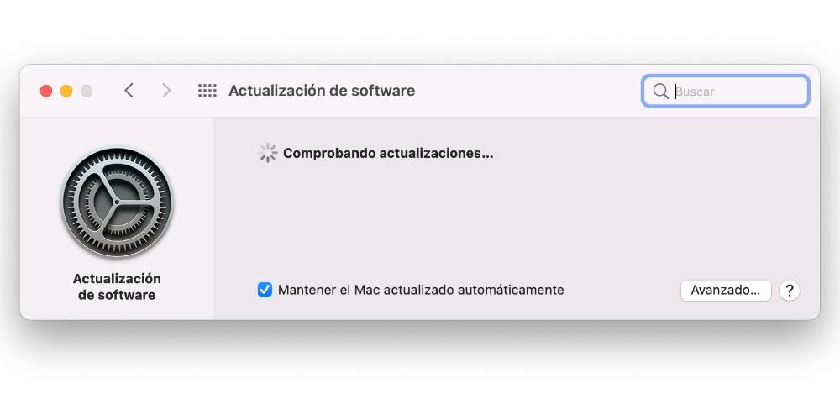Minimize the window with the yellow button
The width and height of the screenshot is (840, 420).
click(66, 91)
